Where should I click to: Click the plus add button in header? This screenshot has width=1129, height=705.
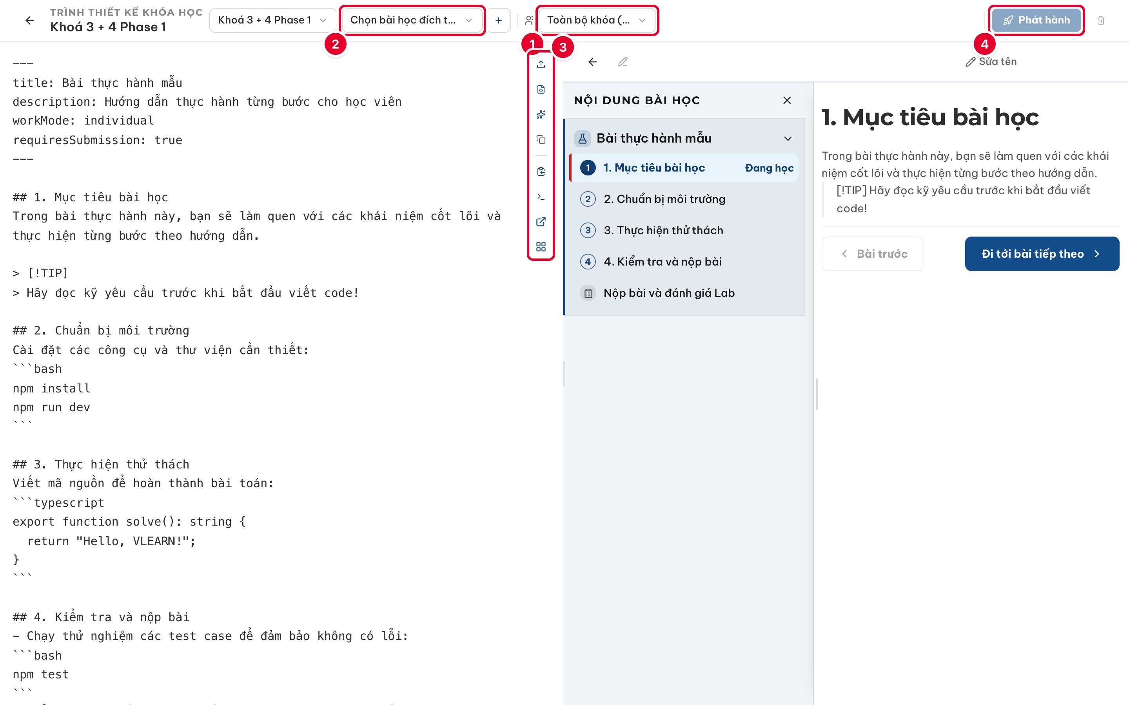[499, 20]
